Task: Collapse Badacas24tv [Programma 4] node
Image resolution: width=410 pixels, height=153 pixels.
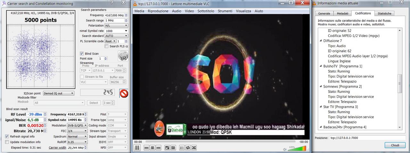Action: pyautogui.click(x=321, y=127)
